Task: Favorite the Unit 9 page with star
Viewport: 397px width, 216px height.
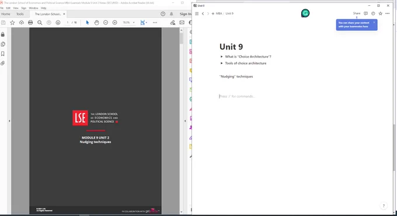Action: tap(380, 13)
